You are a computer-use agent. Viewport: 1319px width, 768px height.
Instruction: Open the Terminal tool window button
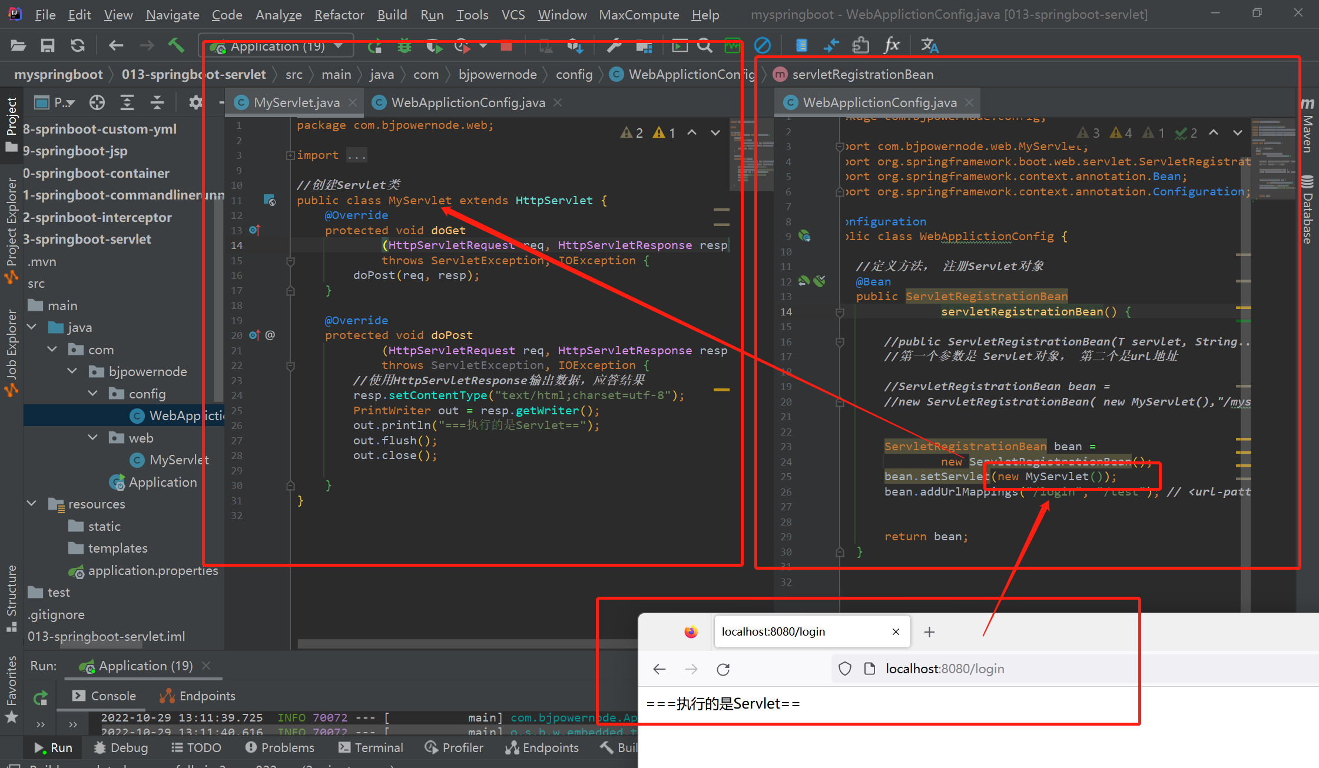371,747
